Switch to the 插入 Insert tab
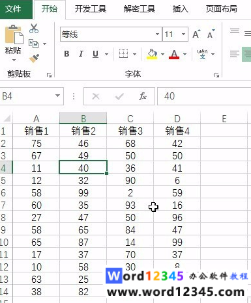 point(180,9)
